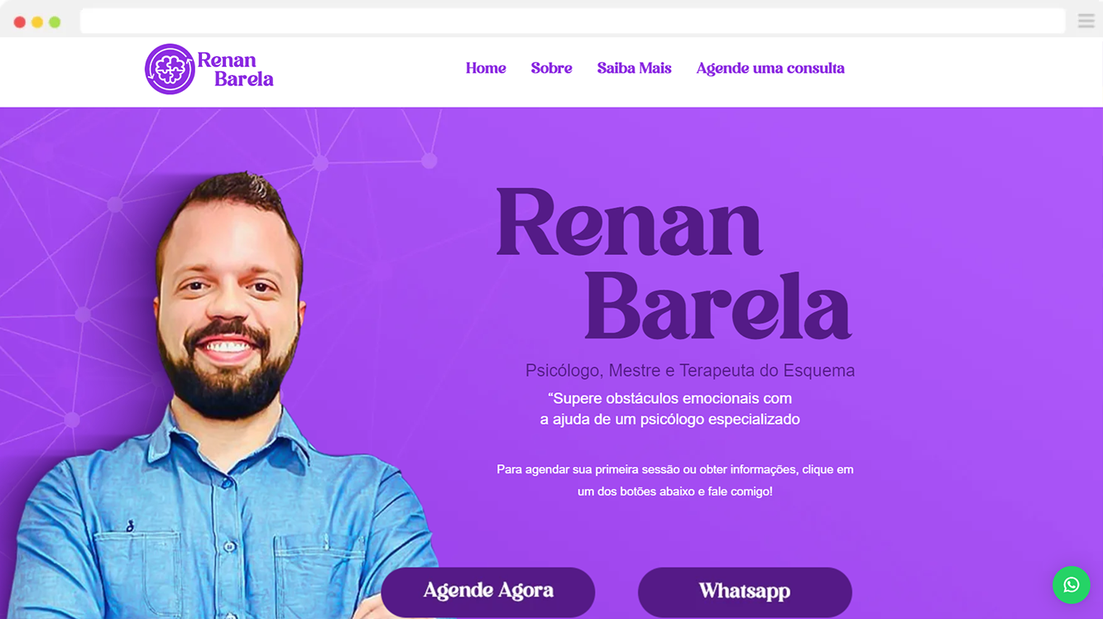Viewport: 1103px width, 619px height.
Task: Click the Psicólogo, Mestre e Terapeuta subtitle
Action: tap(690, 371)
